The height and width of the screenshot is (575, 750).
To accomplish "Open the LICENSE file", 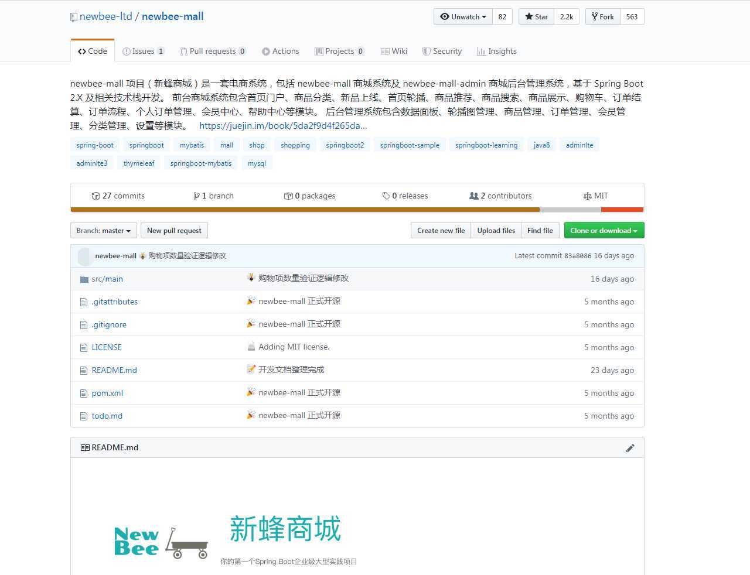I will click(x=107, y=348).
